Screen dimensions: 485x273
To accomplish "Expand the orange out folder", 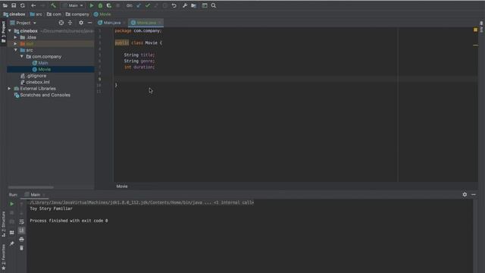I will tap(15, 44).
